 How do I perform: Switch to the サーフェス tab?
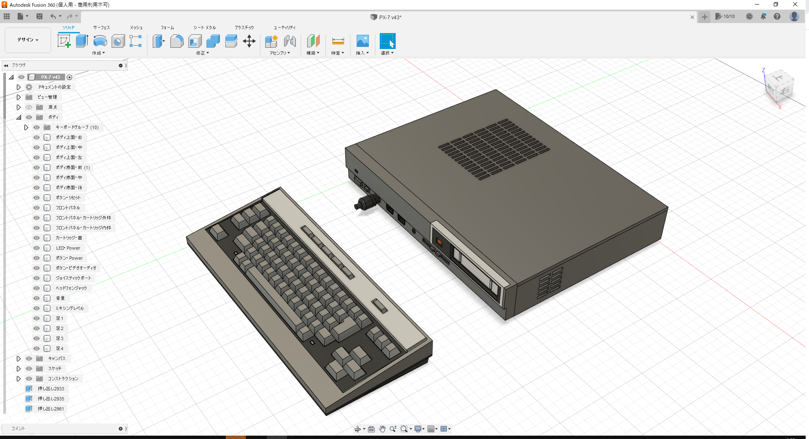point(101,28)
